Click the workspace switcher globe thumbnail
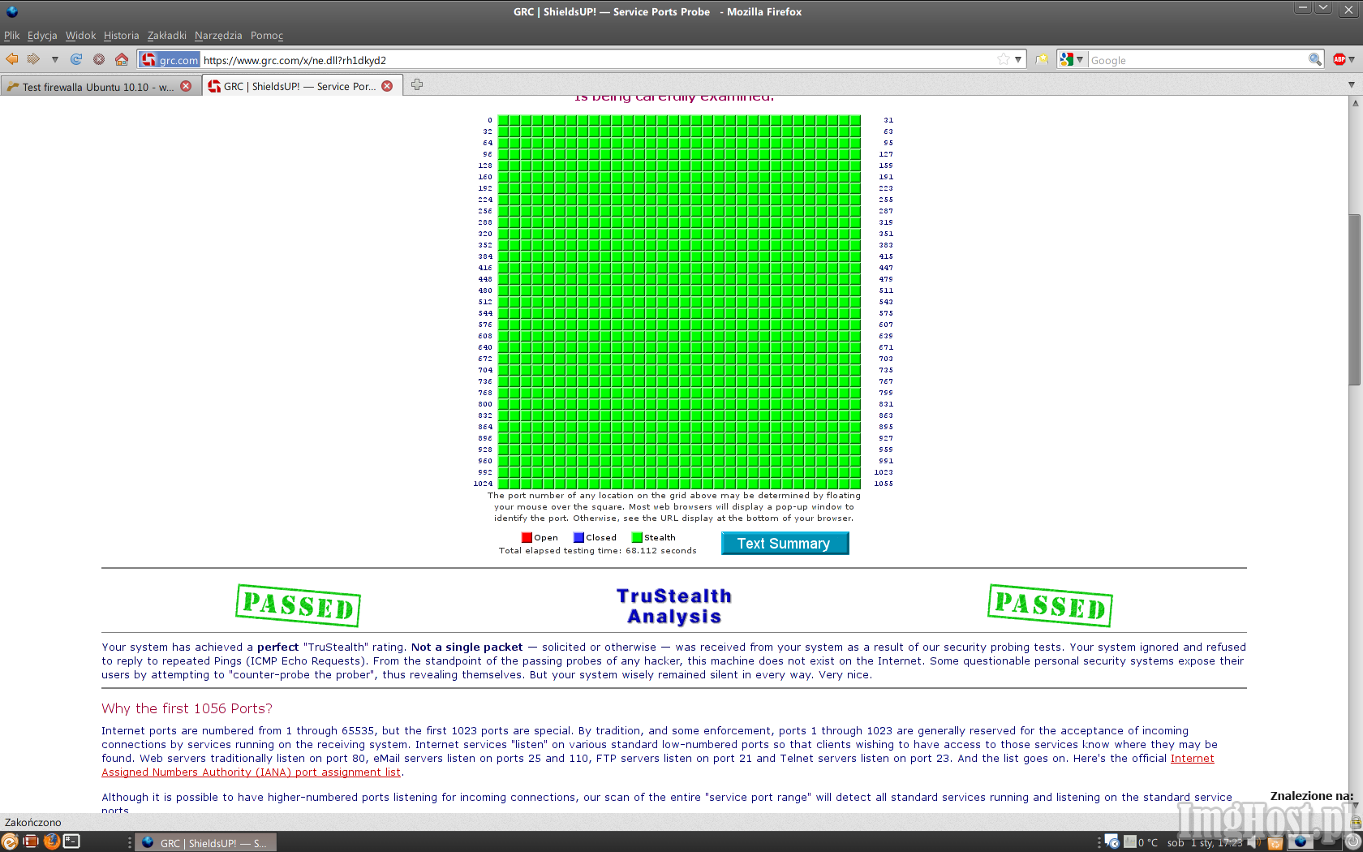Screen dimensions: 1363x852 pos(1301,842)
